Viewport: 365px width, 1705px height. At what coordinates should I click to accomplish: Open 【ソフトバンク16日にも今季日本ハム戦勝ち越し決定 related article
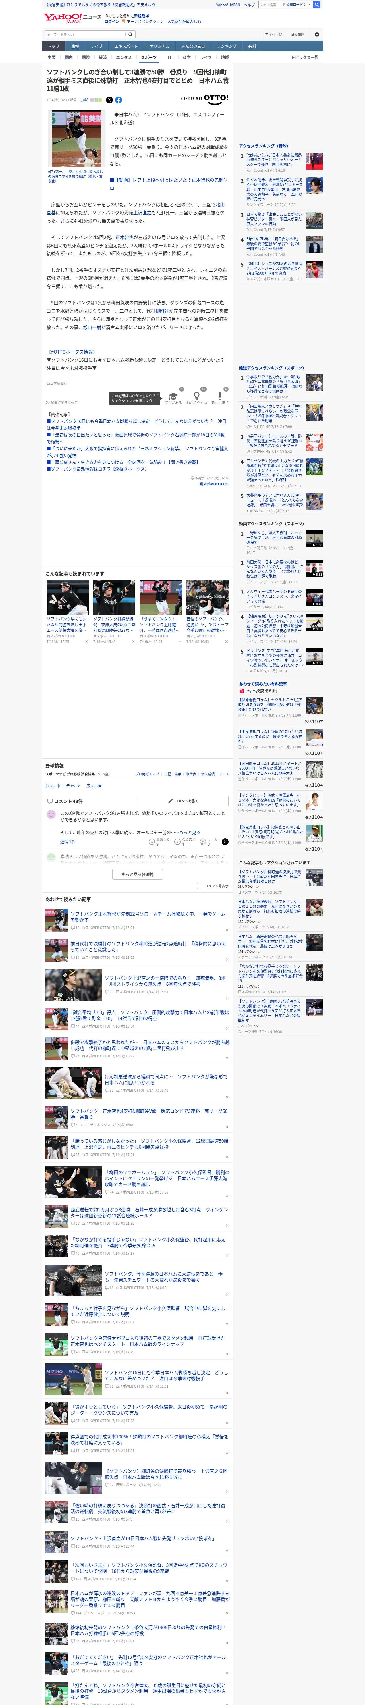click(136, 425)
